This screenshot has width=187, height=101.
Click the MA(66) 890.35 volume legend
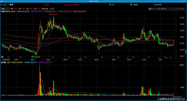click(x=30, y=62)
